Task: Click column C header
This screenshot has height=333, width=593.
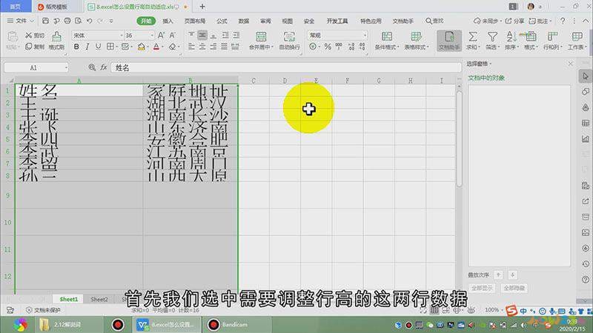Action: (254, 81)
